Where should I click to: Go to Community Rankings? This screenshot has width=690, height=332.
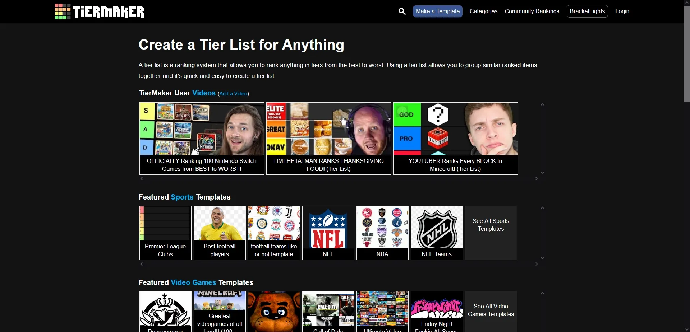coord(532,11)
